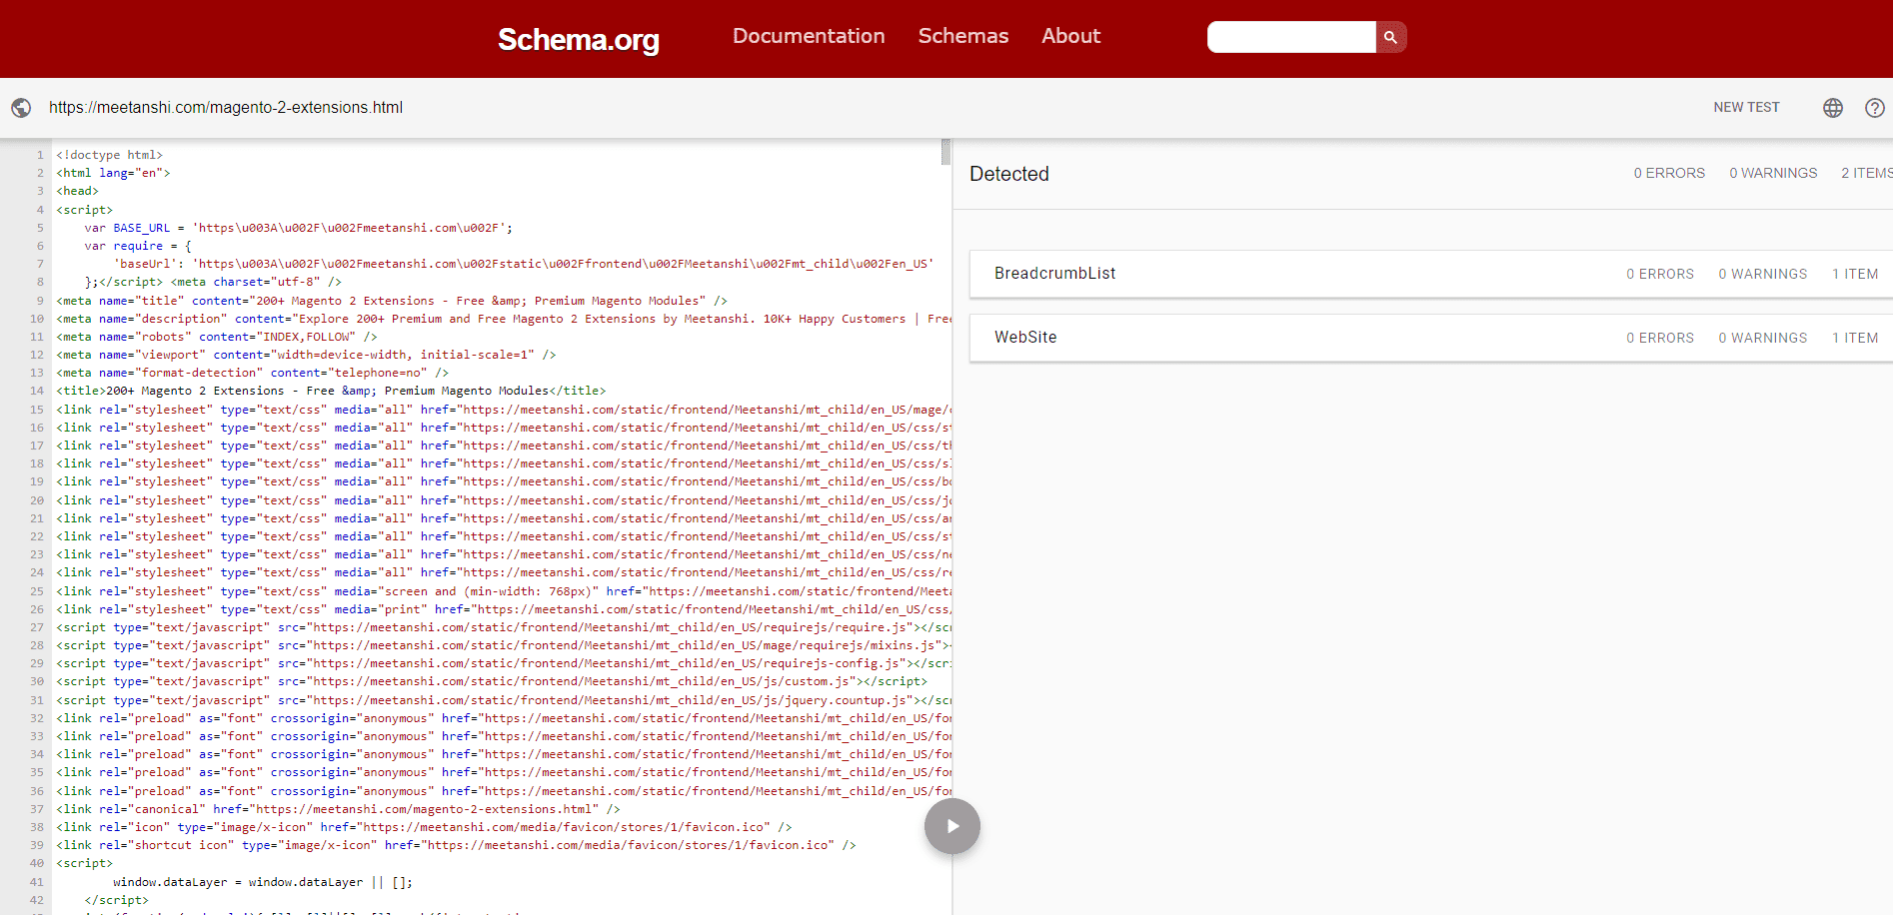Open help via the question mark icon
Viewport: 1893px width, 915px height.
1874,108
